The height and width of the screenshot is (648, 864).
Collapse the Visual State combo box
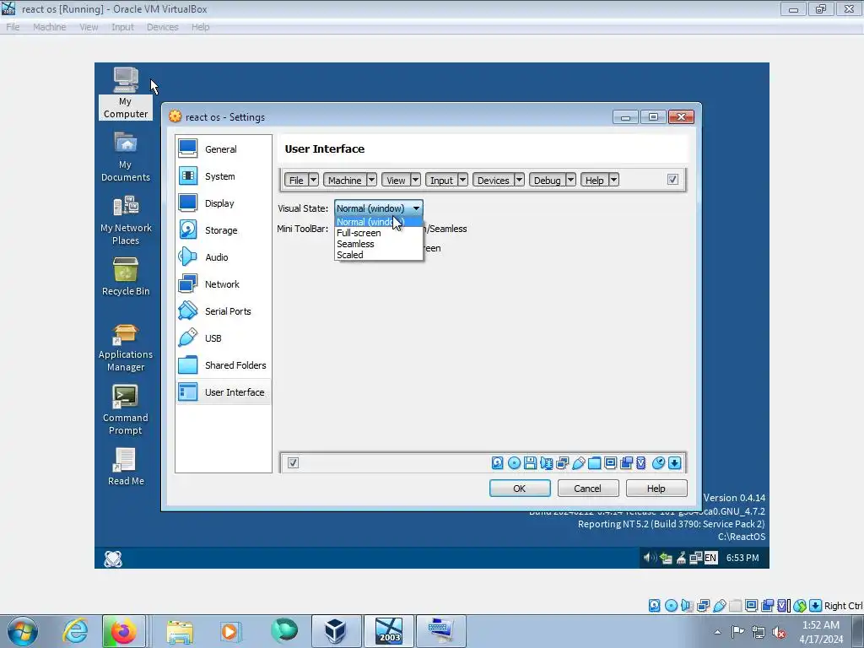(379, 208)
